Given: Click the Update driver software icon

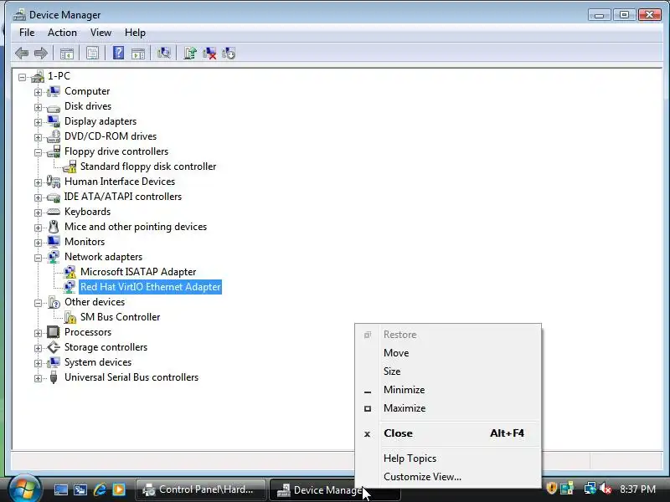Looking at the screenshot, I should [x=190, y=53].
